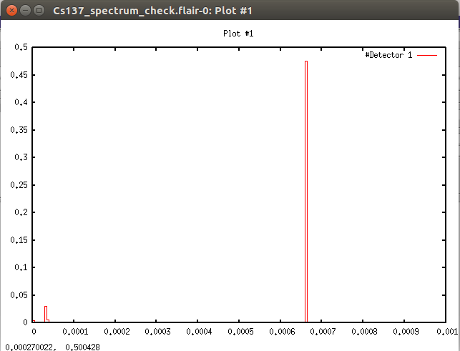This screenshot has height=351, width=460.
Task: Click the x-axis label '0.0003'
Action: [157, 332]
